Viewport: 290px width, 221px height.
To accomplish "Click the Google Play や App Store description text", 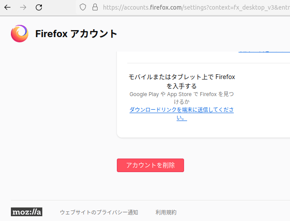I will tap(181, 98).
